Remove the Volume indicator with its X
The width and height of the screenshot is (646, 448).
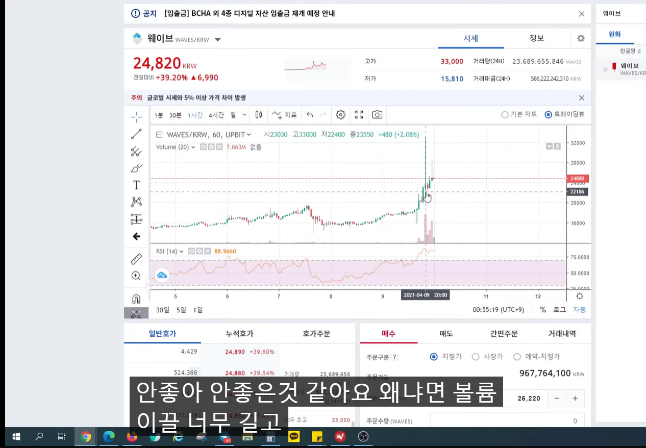219,147
